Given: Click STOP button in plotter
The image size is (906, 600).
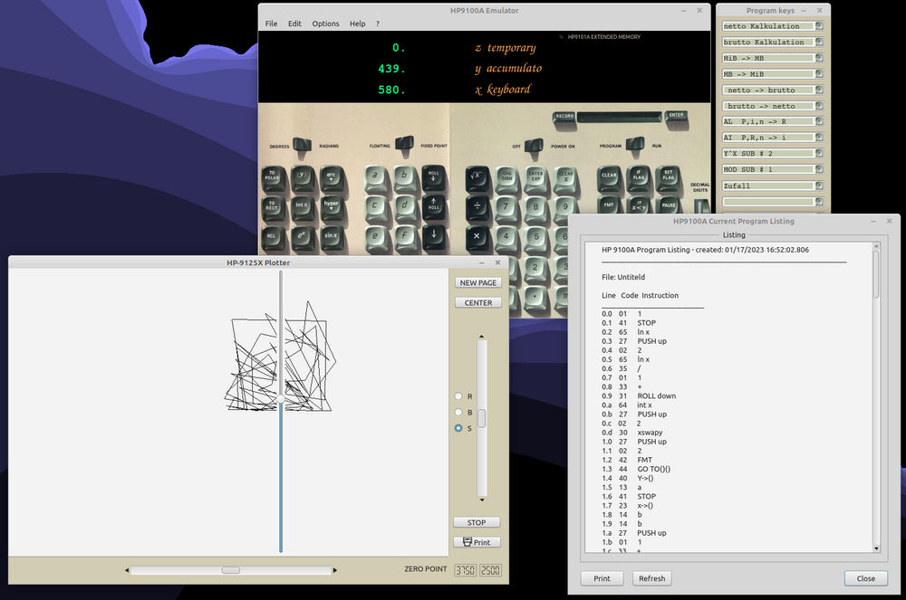Looking at the screenshot, I should click(x=477, y=523).
